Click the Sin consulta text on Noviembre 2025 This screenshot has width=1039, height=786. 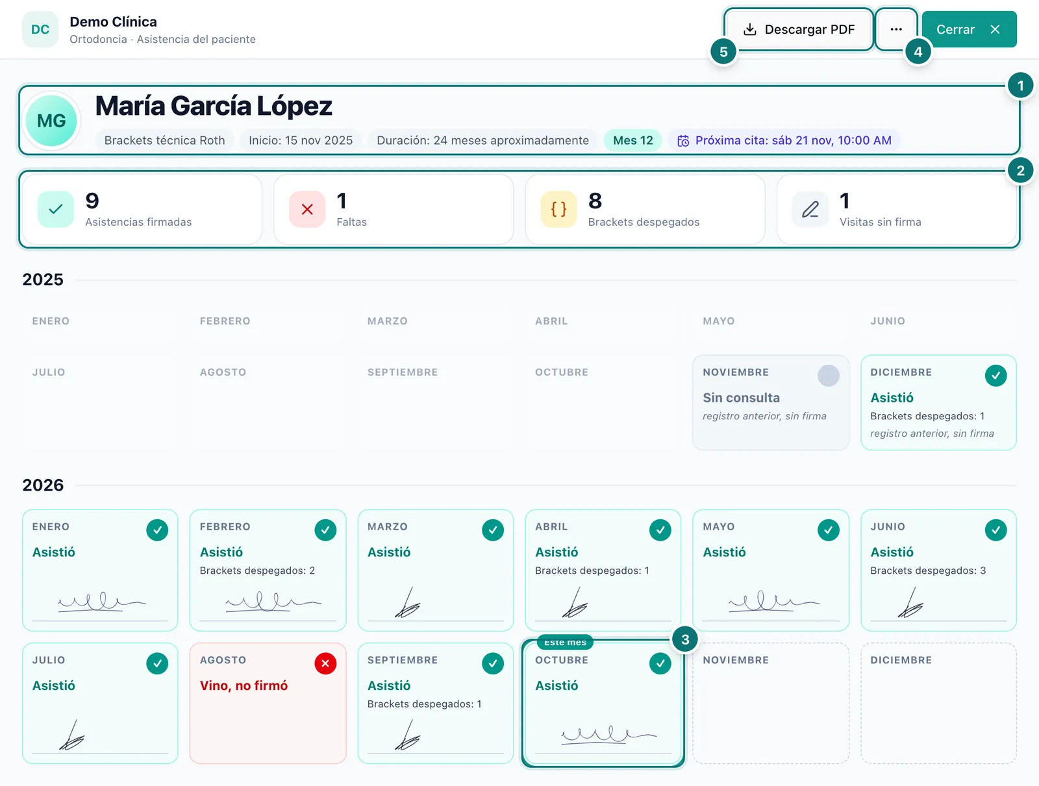741,398
